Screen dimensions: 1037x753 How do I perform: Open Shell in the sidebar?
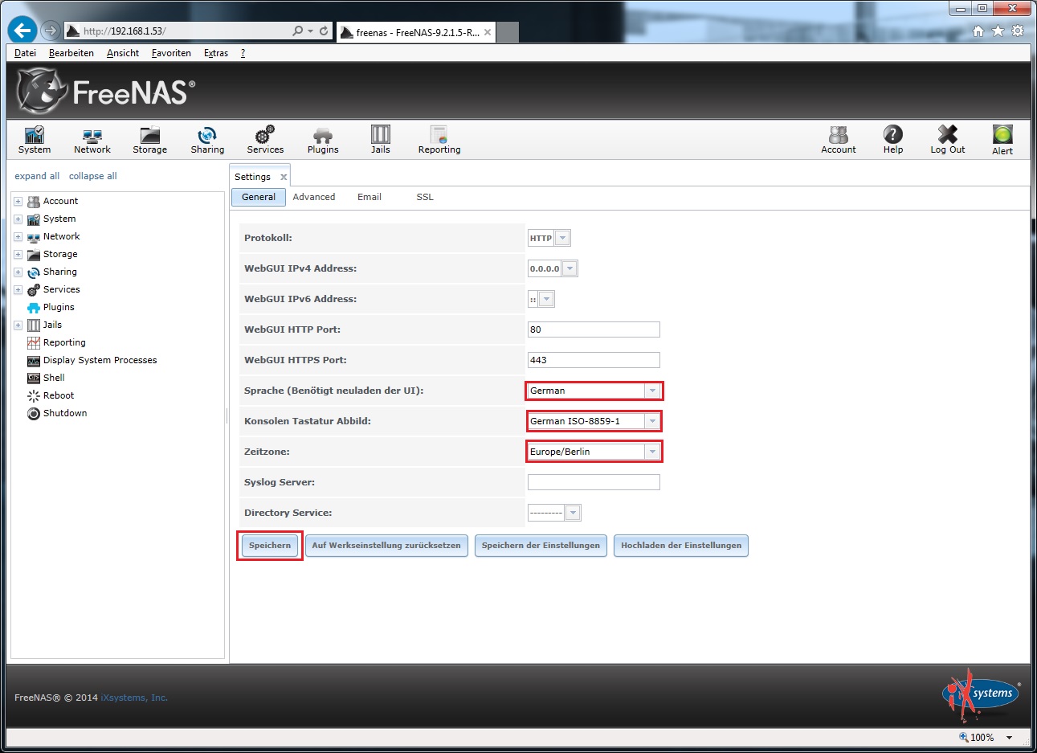(54, 378)
